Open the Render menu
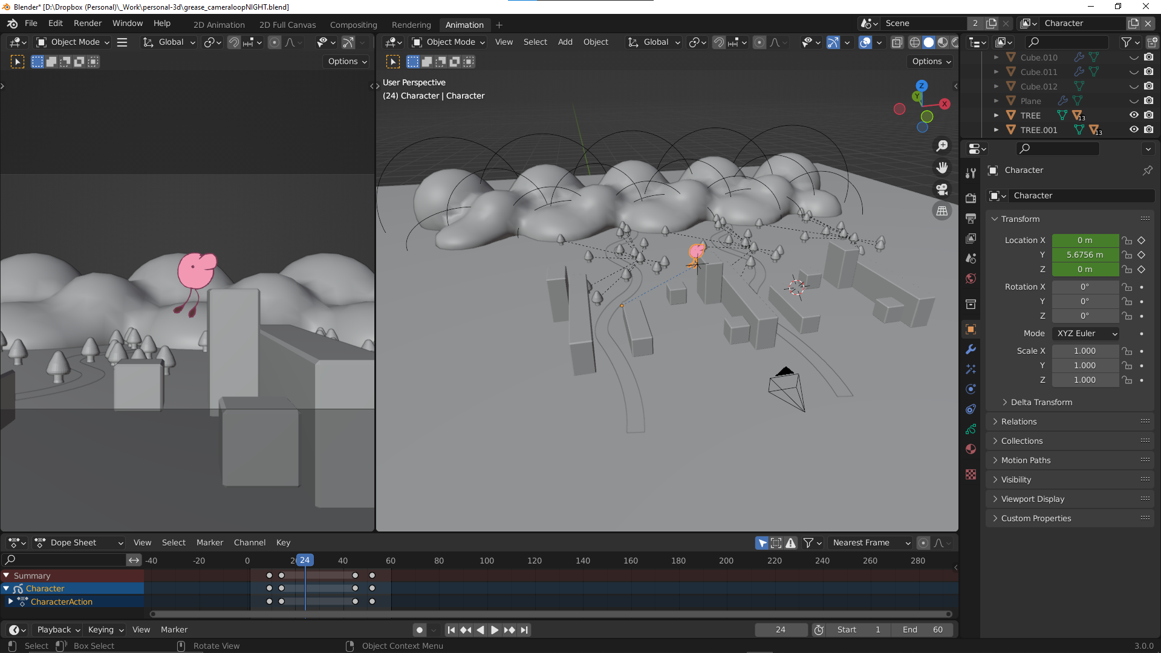The height and width of the screenshot is (653, 1161). (88, 23)
